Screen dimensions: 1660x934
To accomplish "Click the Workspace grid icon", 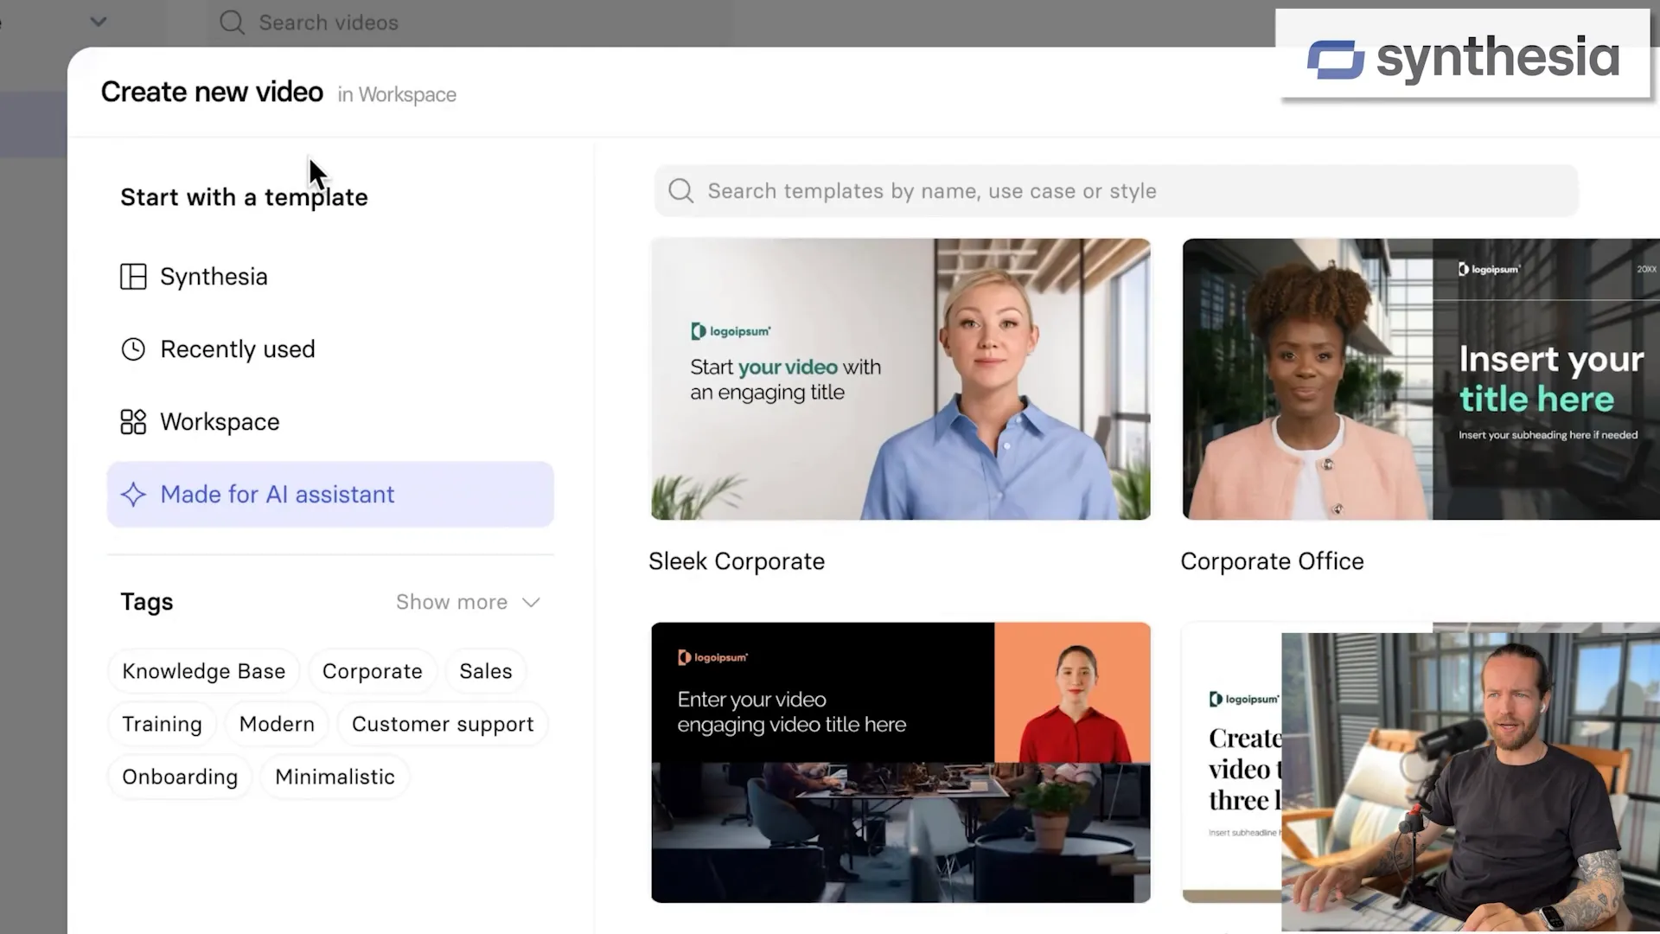I will 133,422.
